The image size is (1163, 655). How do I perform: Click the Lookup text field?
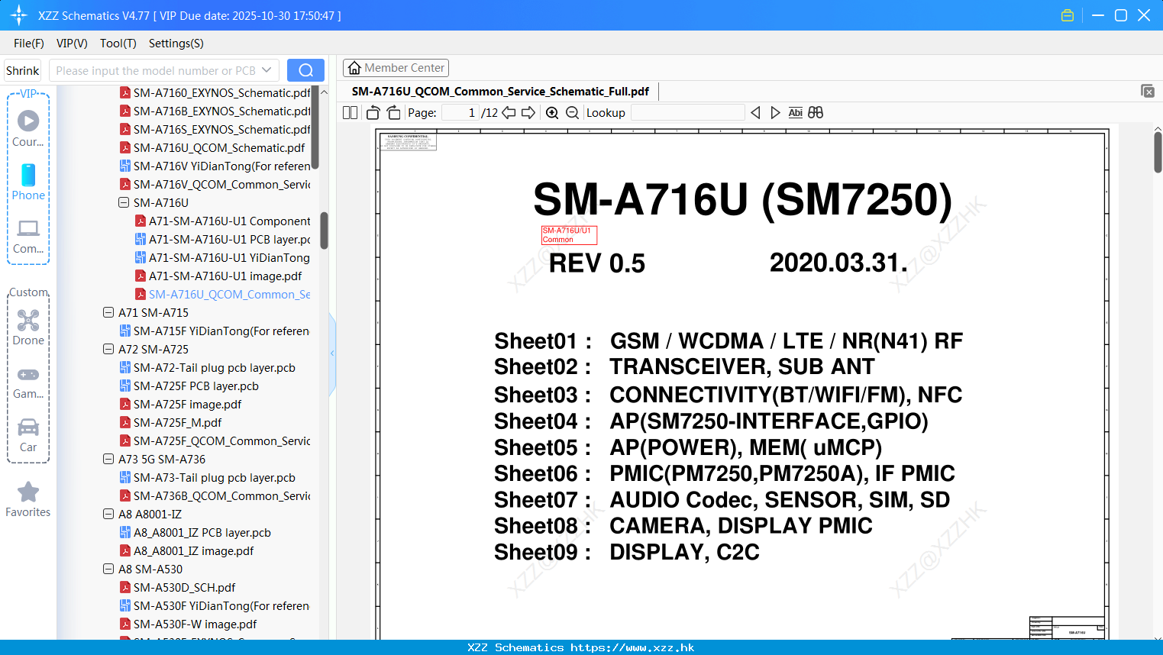687,112
